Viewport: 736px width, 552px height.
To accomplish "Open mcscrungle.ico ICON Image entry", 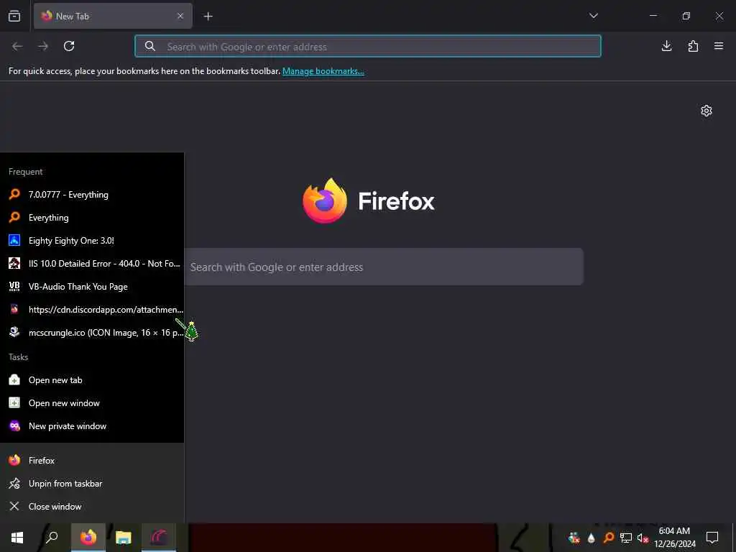I will click(92, 332).
